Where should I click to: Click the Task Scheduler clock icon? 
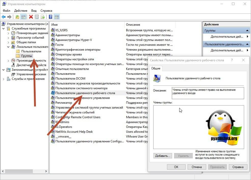[13, 33]
